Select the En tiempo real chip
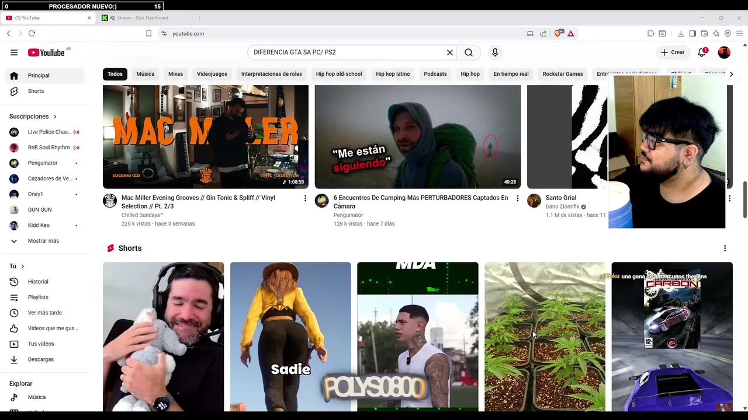 [x=511, y=74]
